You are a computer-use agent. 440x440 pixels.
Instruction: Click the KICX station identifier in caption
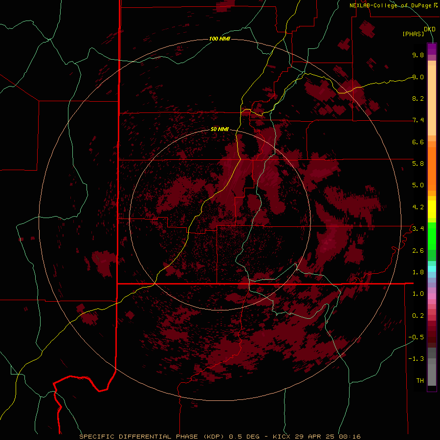pos(283,437)
